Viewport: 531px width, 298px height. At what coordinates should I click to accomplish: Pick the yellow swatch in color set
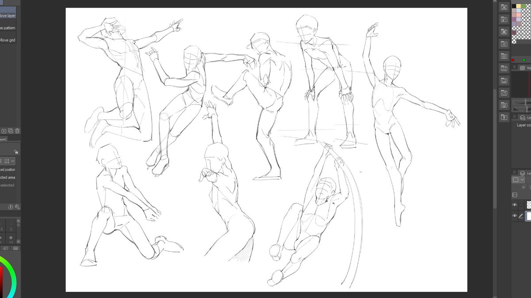point(519,6)
